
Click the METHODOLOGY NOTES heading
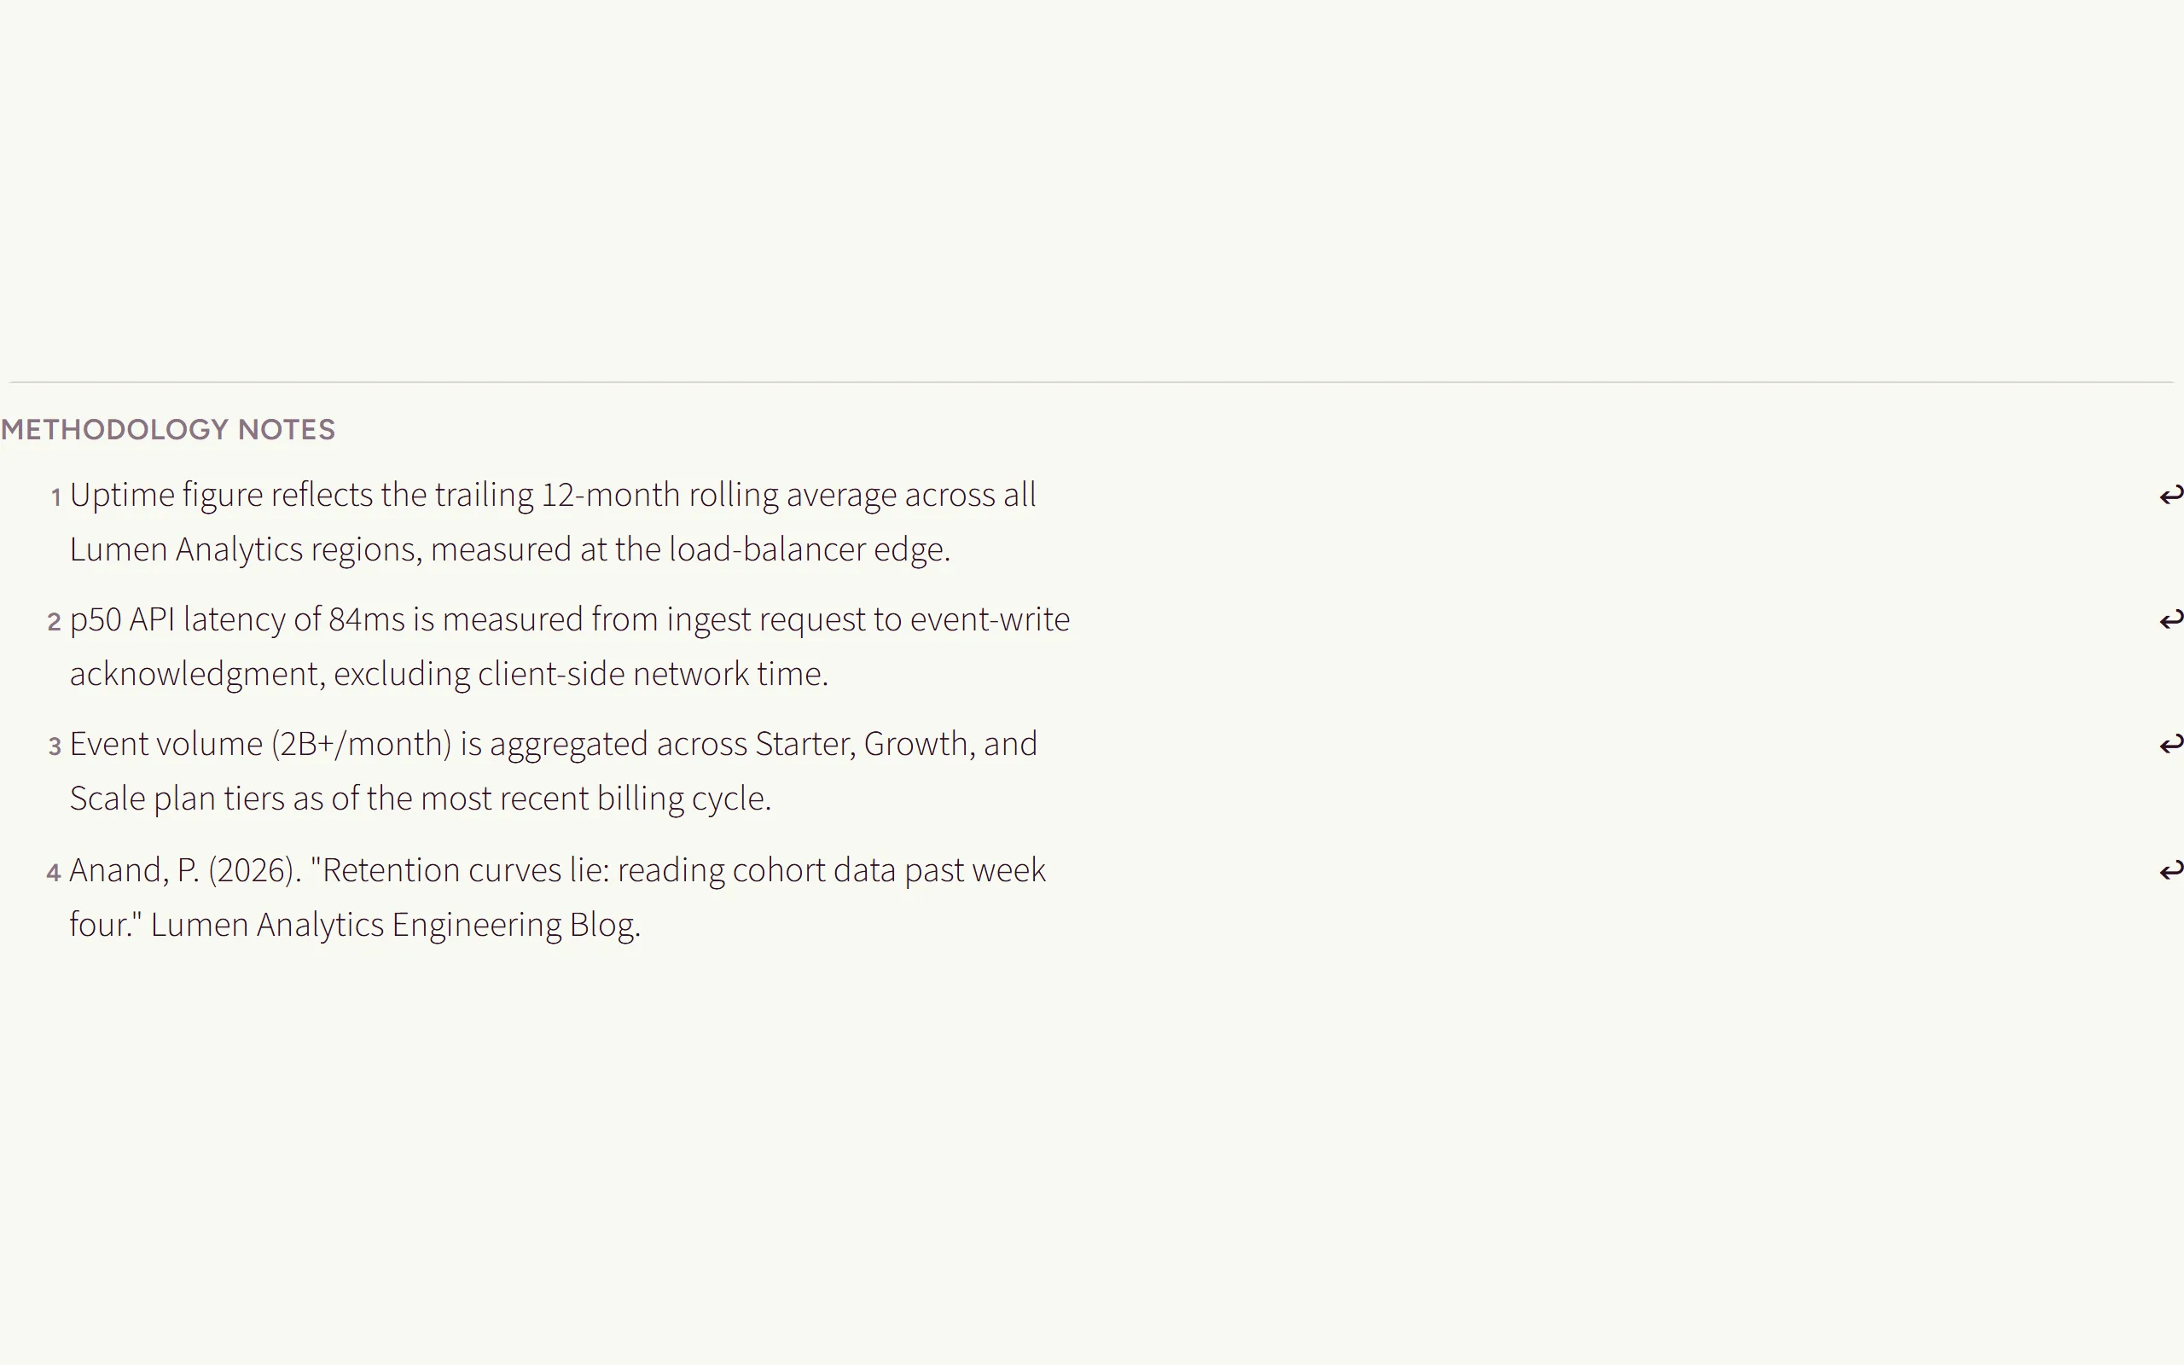tap(168, 430)
